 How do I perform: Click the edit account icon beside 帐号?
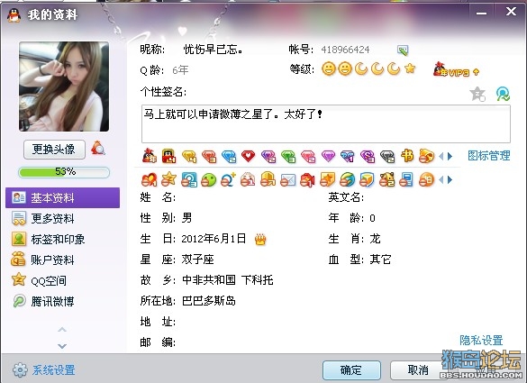[x=403, y=50]
